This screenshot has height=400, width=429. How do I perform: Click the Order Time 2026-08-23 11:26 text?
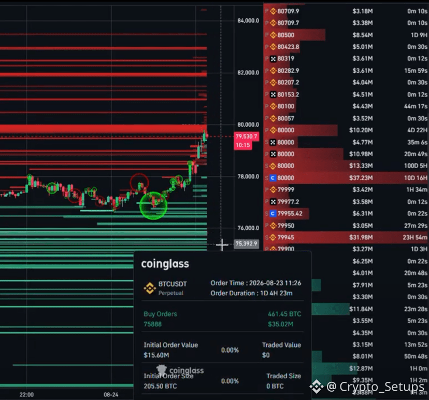[256, 283]
